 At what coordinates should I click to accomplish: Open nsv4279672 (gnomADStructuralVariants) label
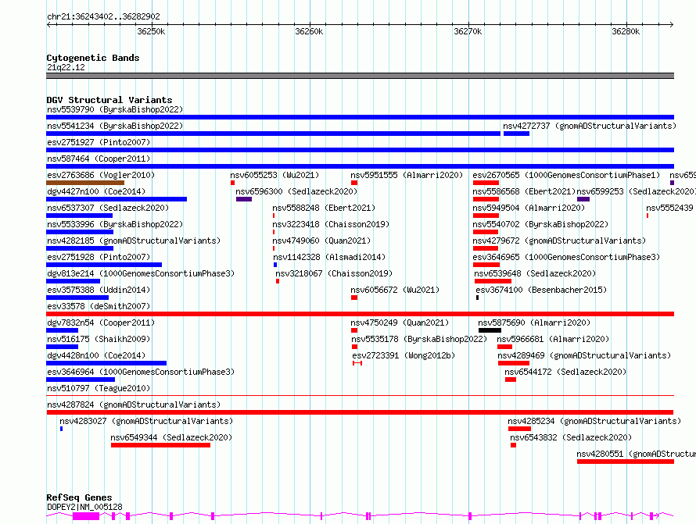pos(559,241)
